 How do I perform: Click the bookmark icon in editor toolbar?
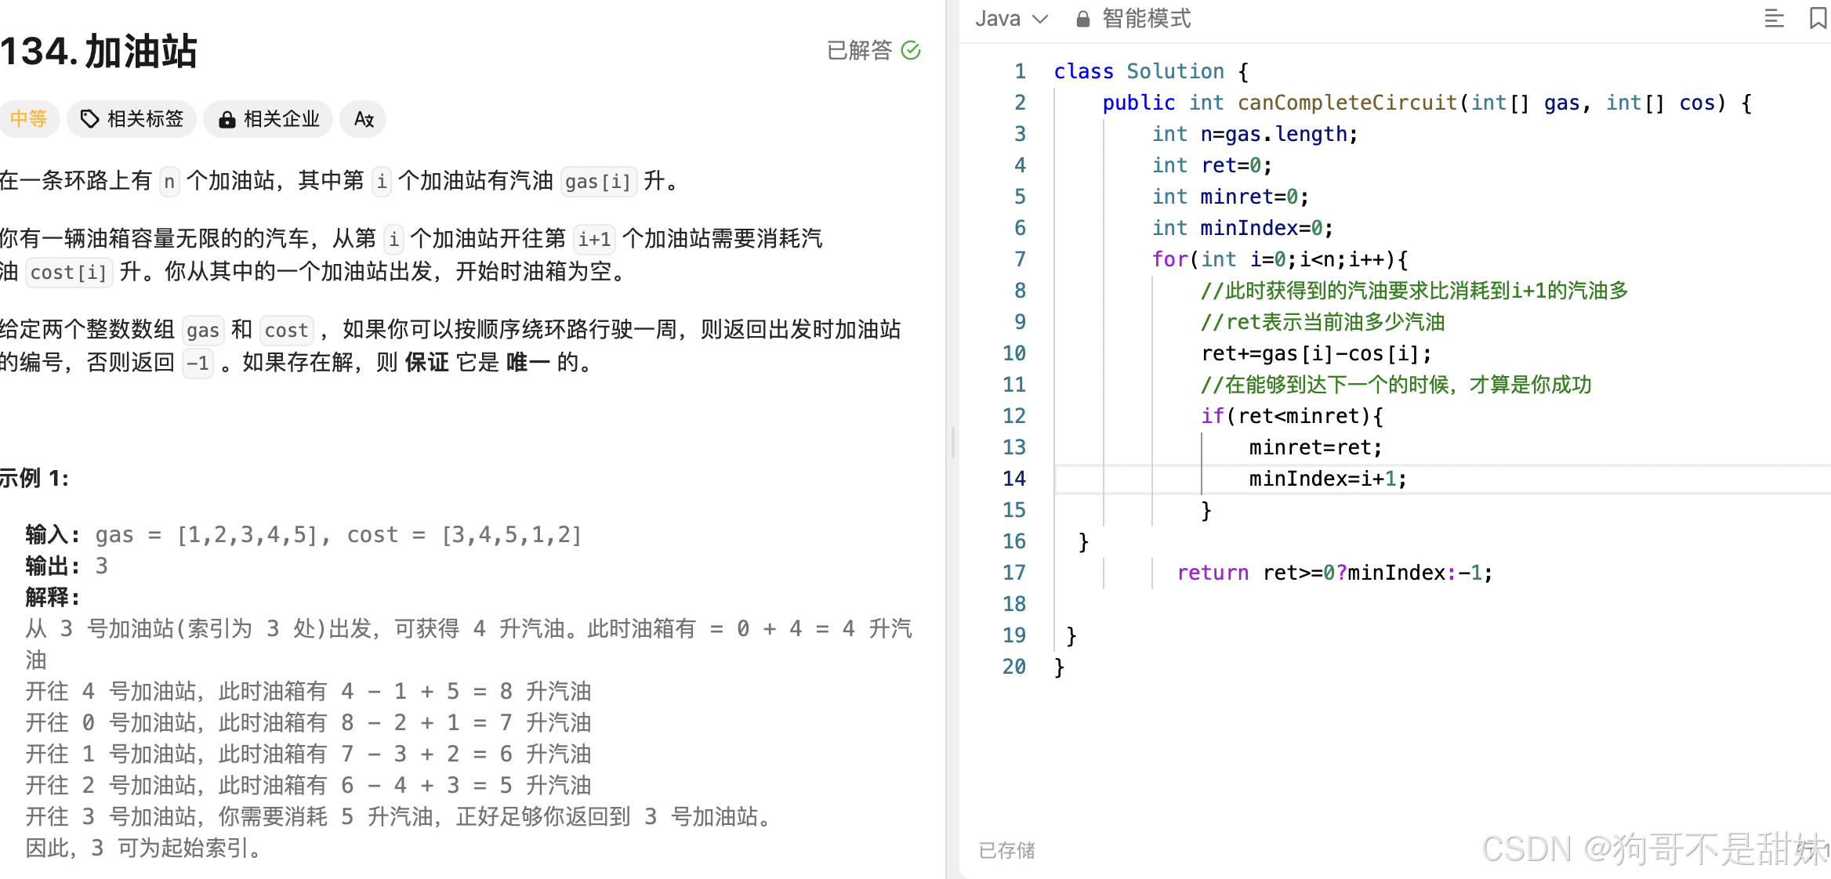[1817, 18]
